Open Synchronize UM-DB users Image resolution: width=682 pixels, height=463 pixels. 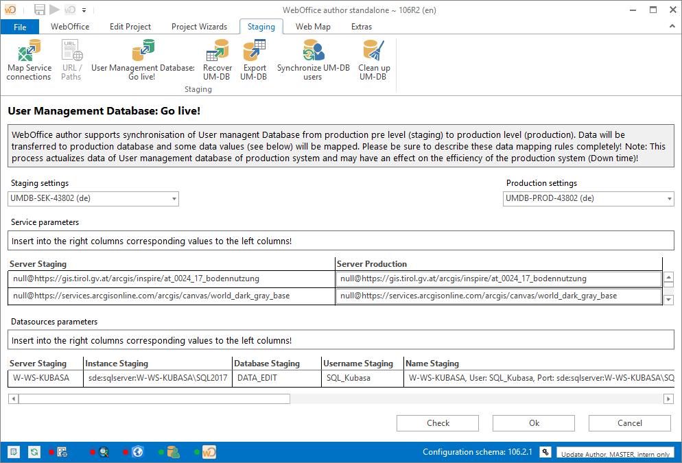312,58
